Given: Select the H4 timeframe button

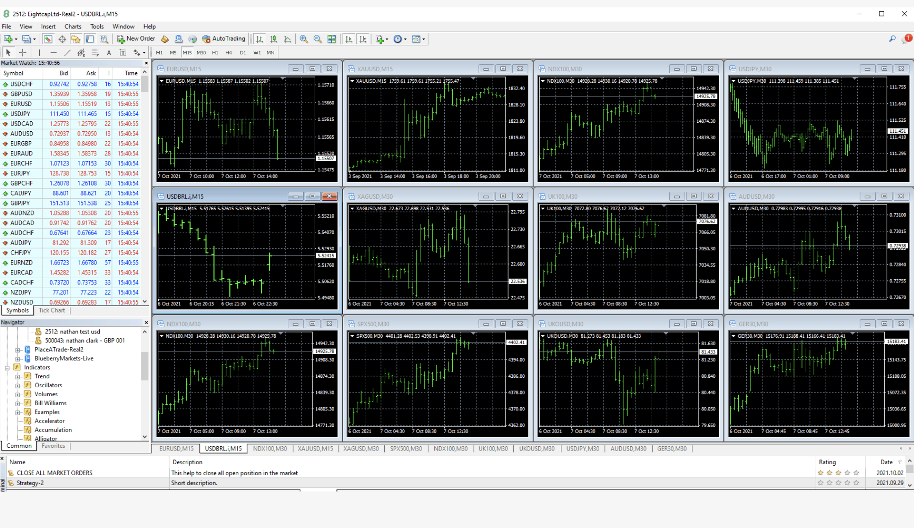Looking at the screenshot, I should (x=229, y=52).
